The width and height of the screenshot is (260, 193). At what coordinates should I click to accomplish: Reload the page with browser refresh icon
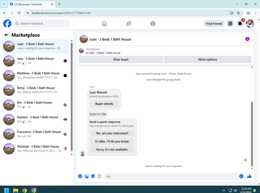click(19, 13)
